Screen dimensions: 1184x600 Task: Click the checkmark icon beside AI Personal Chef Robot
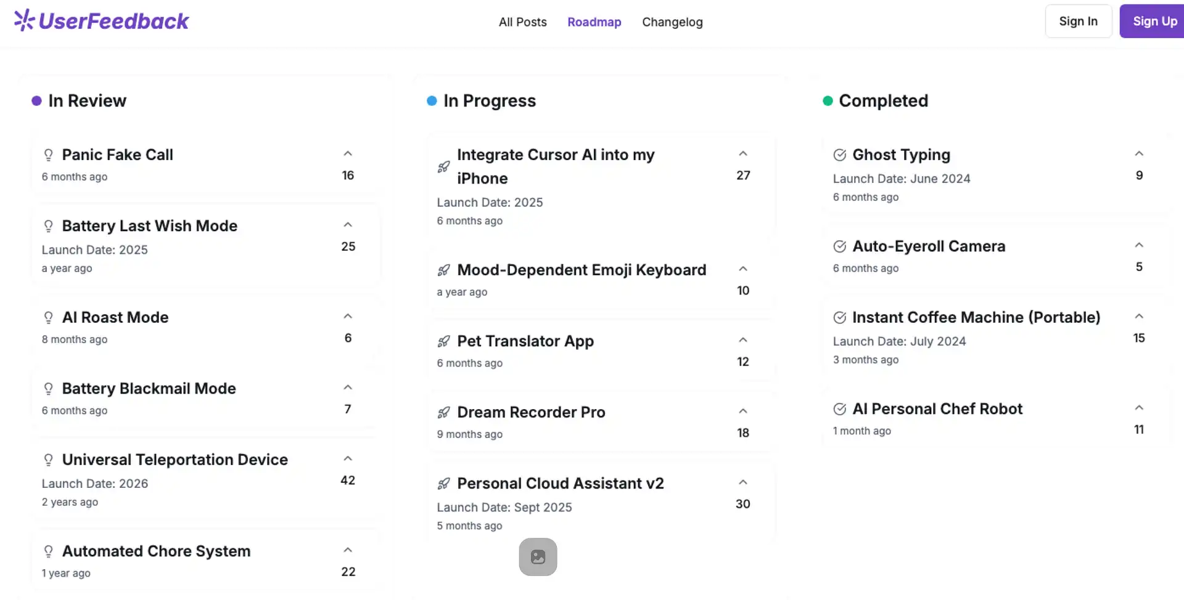[839, 409]
